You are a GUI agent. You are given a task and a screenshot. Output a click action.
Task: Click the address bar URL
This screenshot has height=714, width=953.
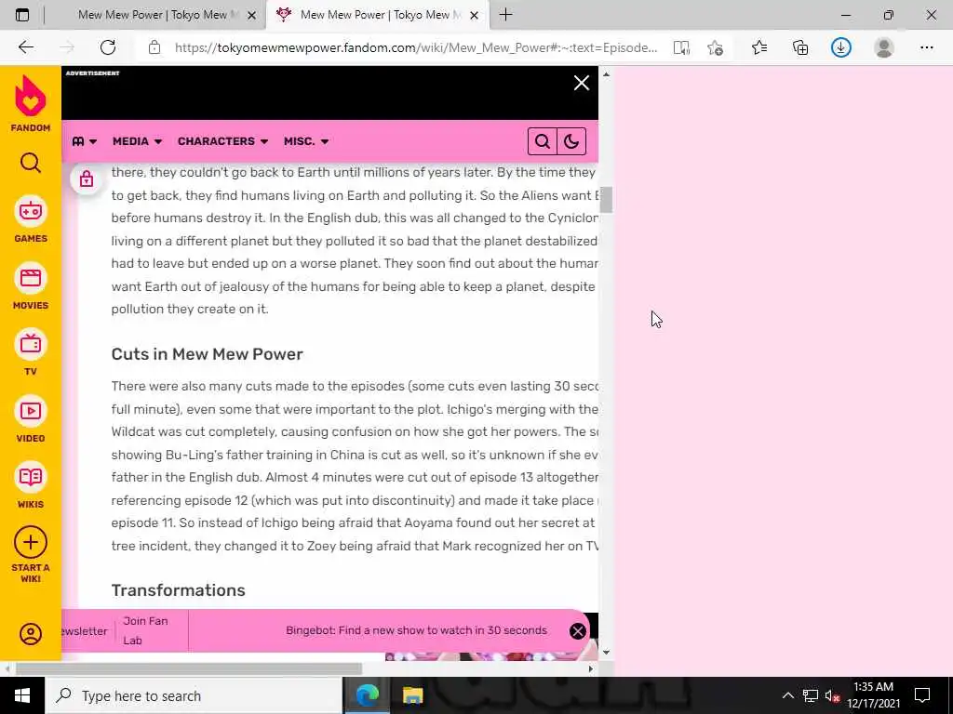click(x=416, y=47)
